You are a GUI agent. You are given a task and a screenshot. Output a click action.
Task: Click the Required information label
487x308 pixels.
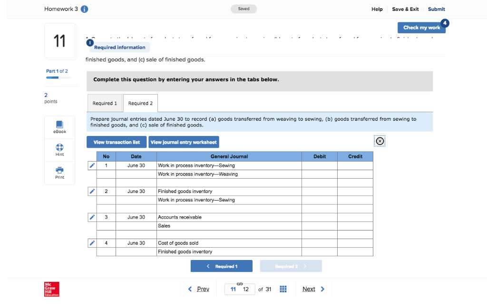(119, 47)
